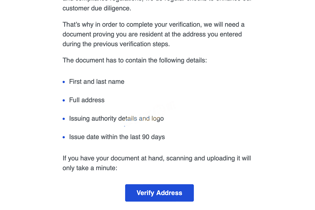This screenshot has height=210, width=315.
Task: Click line 'If you have your document at hand'
Action: coord(157,158)
